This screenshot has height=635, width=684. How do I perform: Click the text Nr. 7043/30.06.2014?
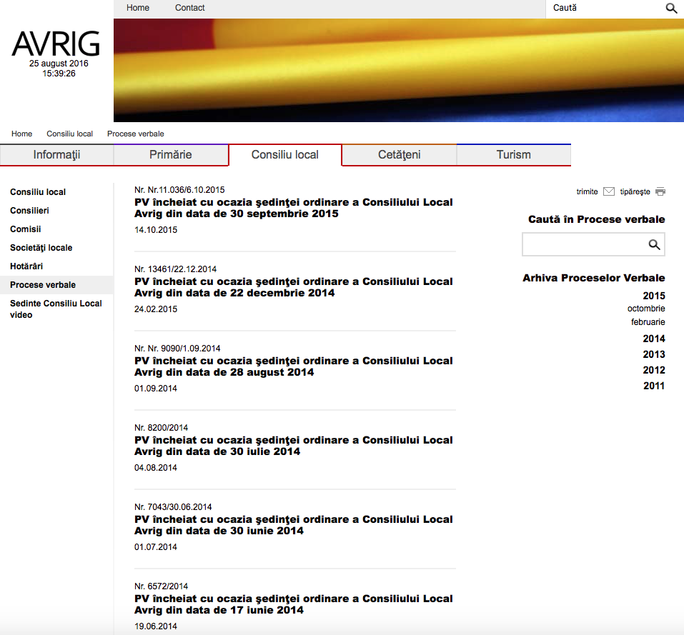coord(173,507)
